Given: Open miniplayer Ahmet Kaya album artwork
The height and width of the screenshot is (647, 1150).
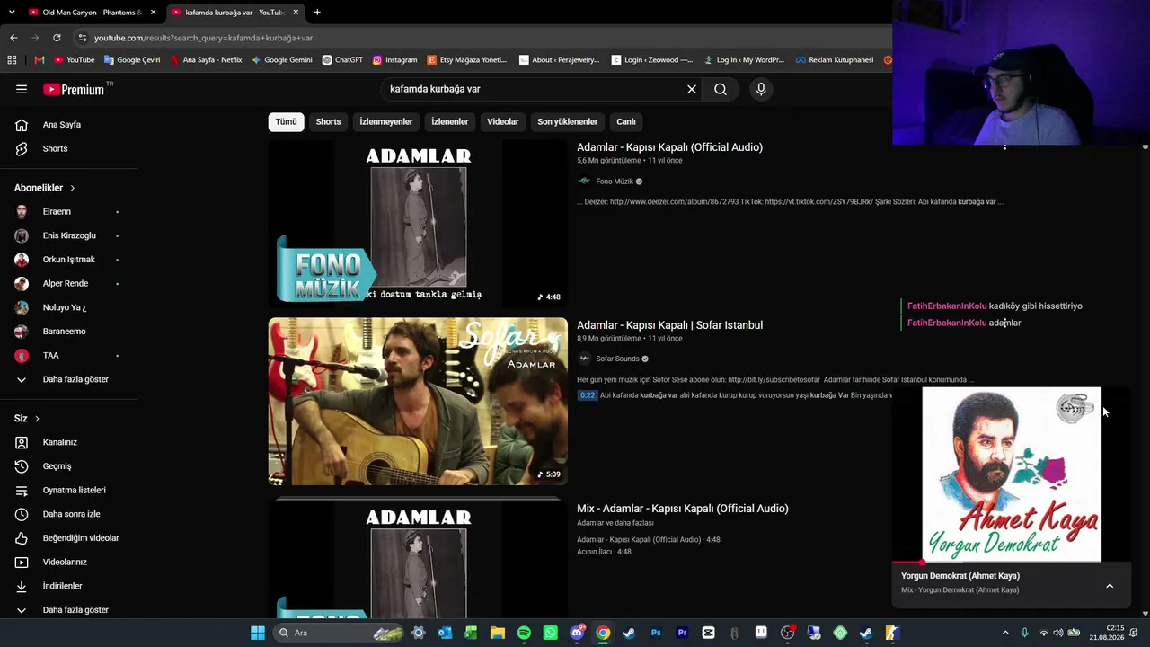Looking at the screenshot, I should [x=1012, y=474].
